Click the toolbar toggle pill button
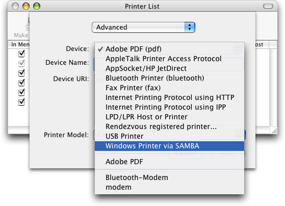Image resolution: width=285 pixels, height=206 pixels. click(268, 6)
